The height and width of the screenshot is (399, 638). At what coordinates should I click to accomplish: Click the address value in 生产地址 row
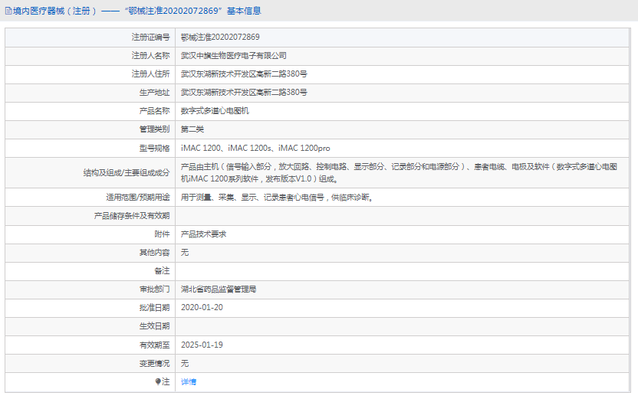coord(244,92)
